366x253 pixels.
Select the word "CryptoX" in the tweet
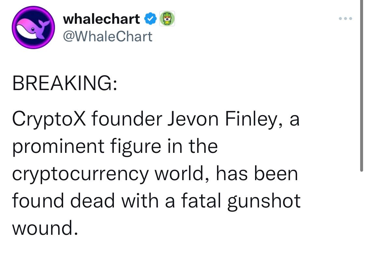(x=49, y=120)
